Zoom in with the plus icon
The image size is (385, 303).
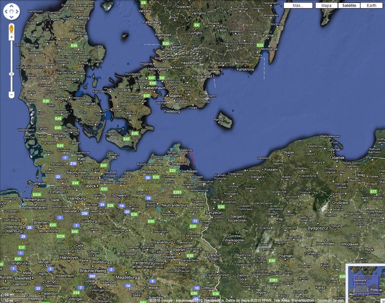coord(12,37)
